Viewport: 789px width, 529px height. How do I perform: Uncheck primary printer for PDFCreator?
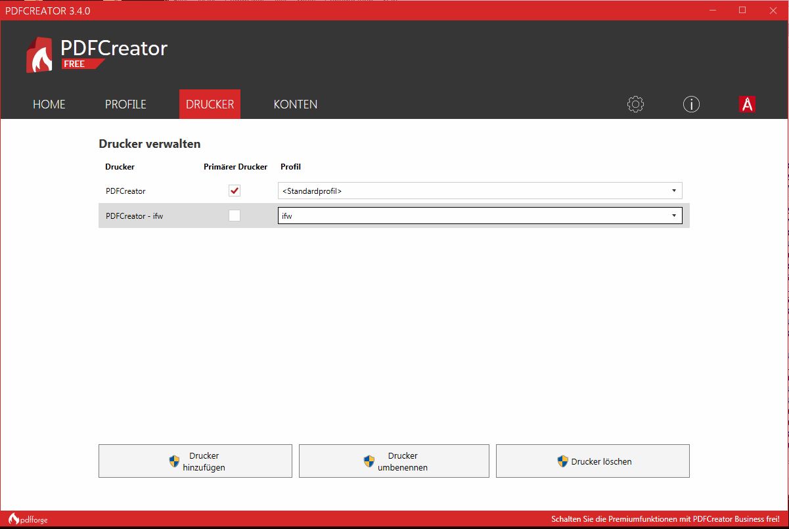pos(235,191)
